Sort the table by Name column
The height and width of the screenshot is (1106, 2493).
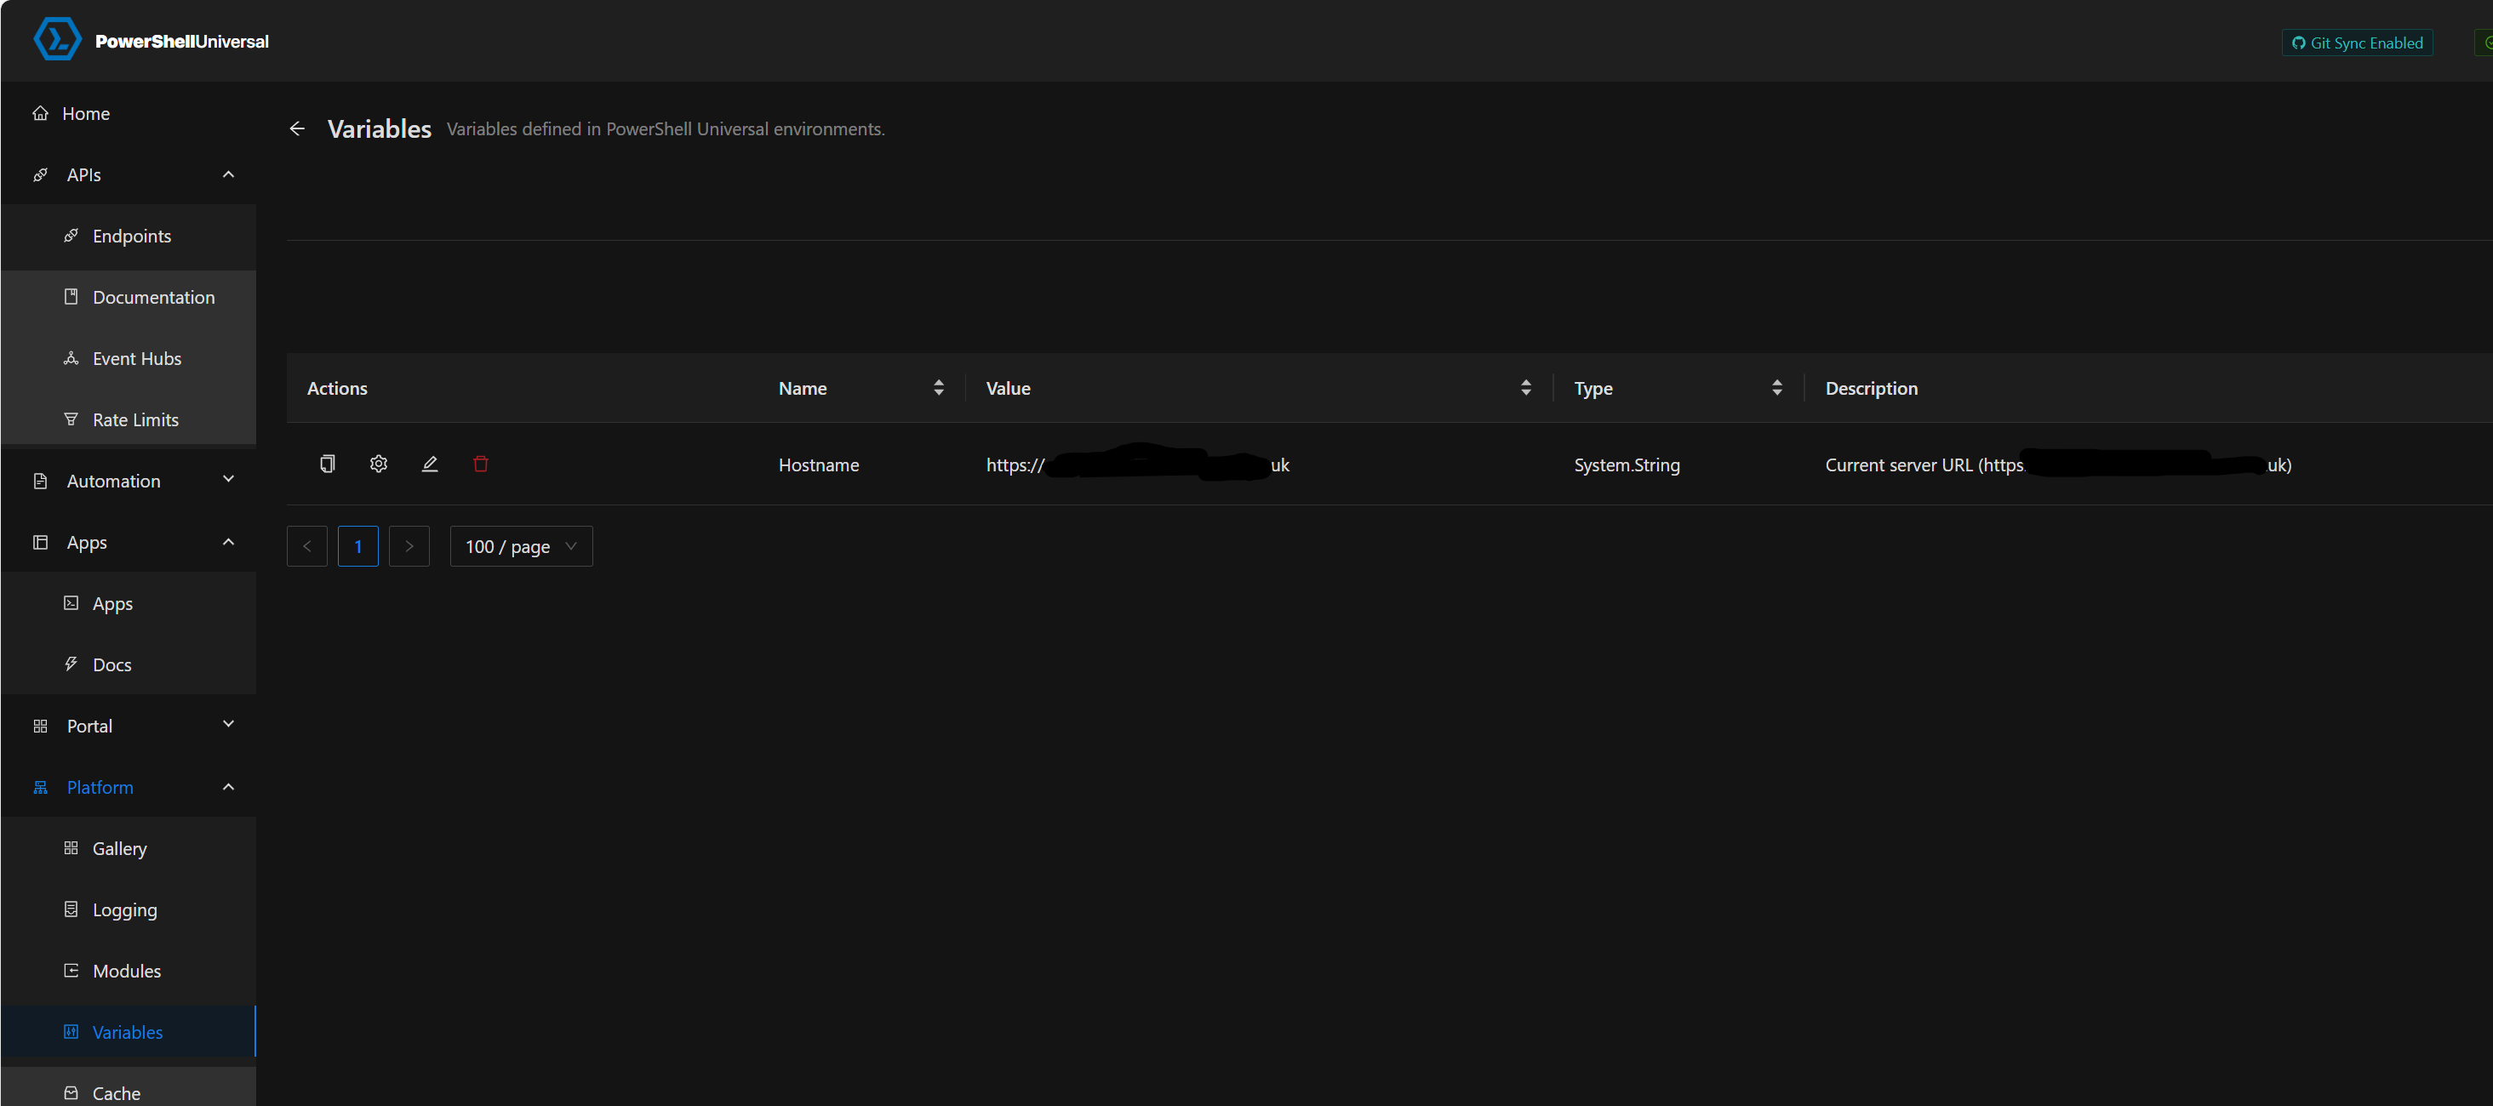tap(938, 388)
